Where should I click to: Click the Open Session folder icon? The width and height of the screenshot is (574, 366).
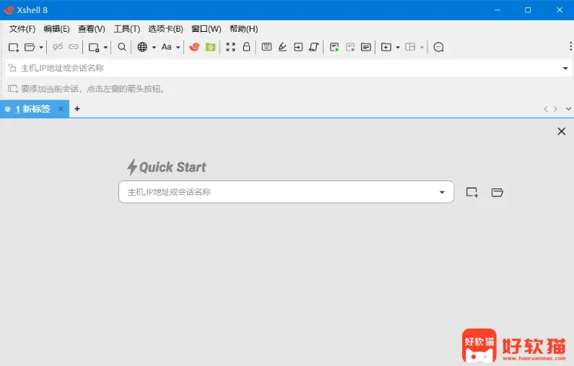(30, 47)
